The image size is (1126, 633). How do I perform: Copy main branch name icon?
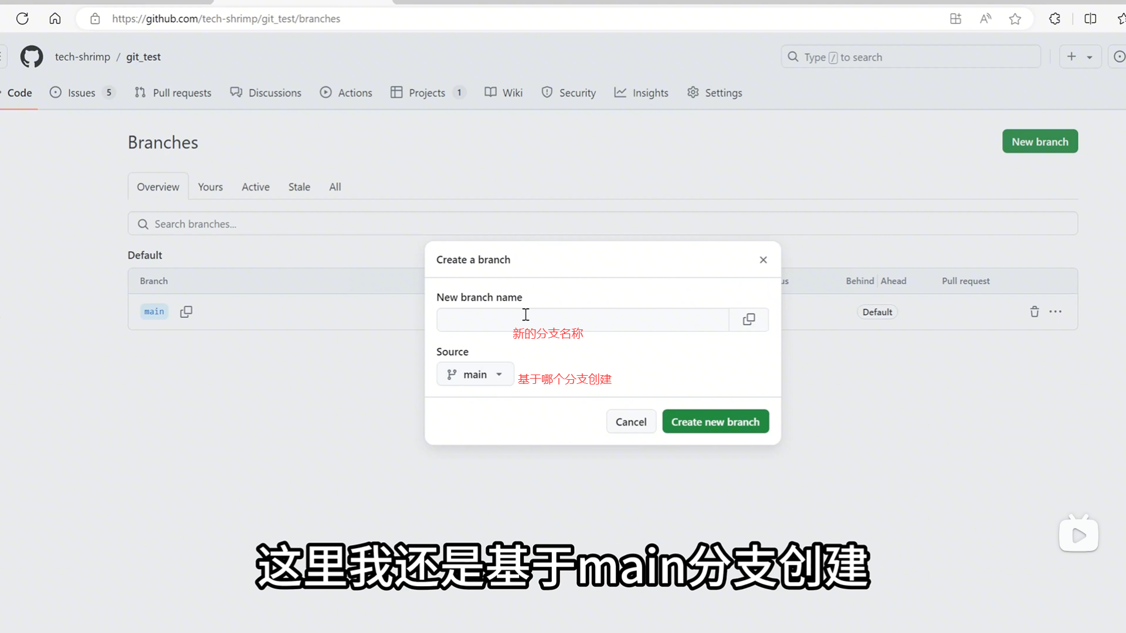(x=186, y=312)
